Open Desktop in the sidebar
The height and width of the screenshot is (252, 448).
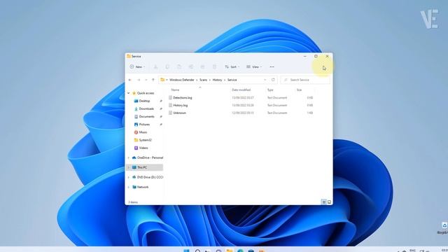[144, 101]
